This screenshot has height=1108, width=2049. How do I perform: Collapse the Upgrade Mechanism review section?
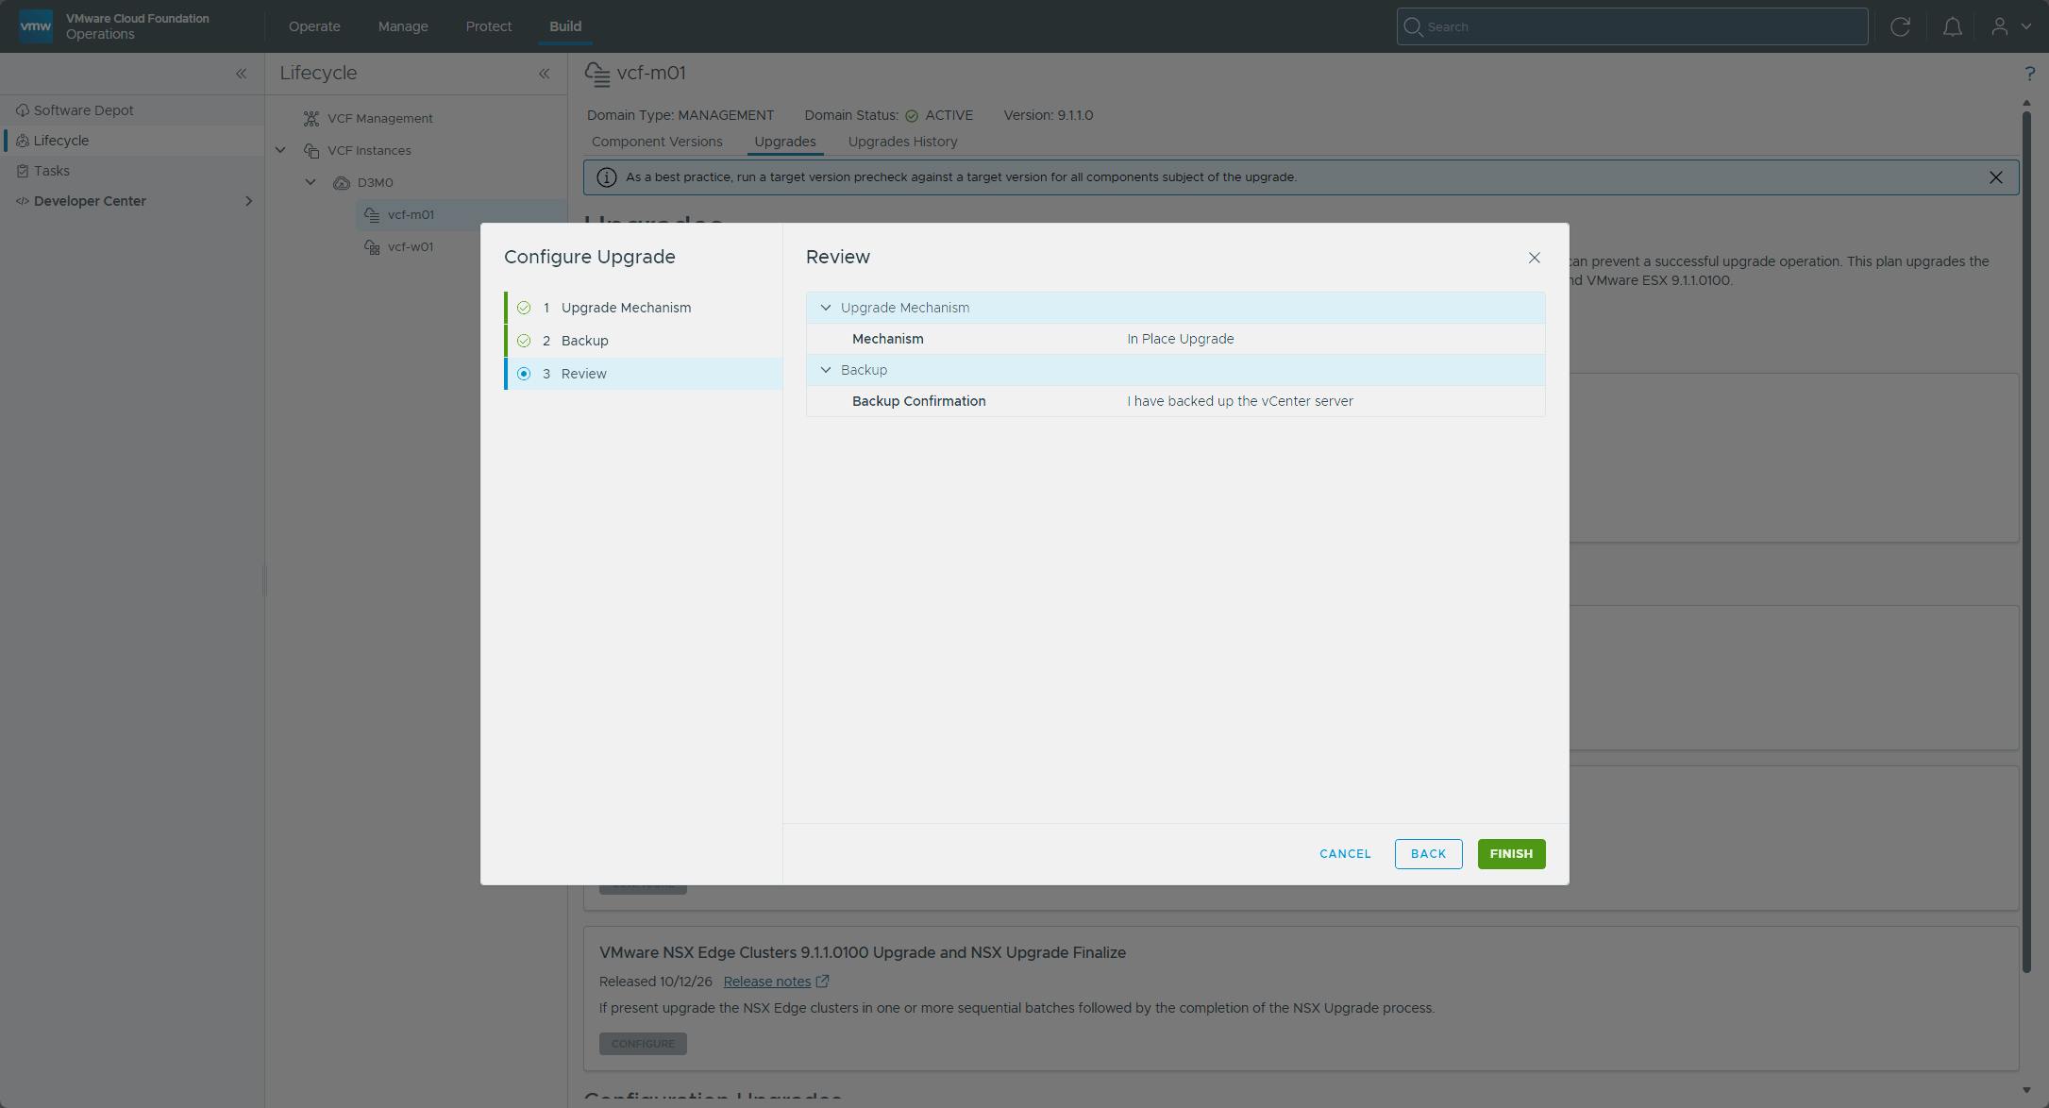click(826, 308)
